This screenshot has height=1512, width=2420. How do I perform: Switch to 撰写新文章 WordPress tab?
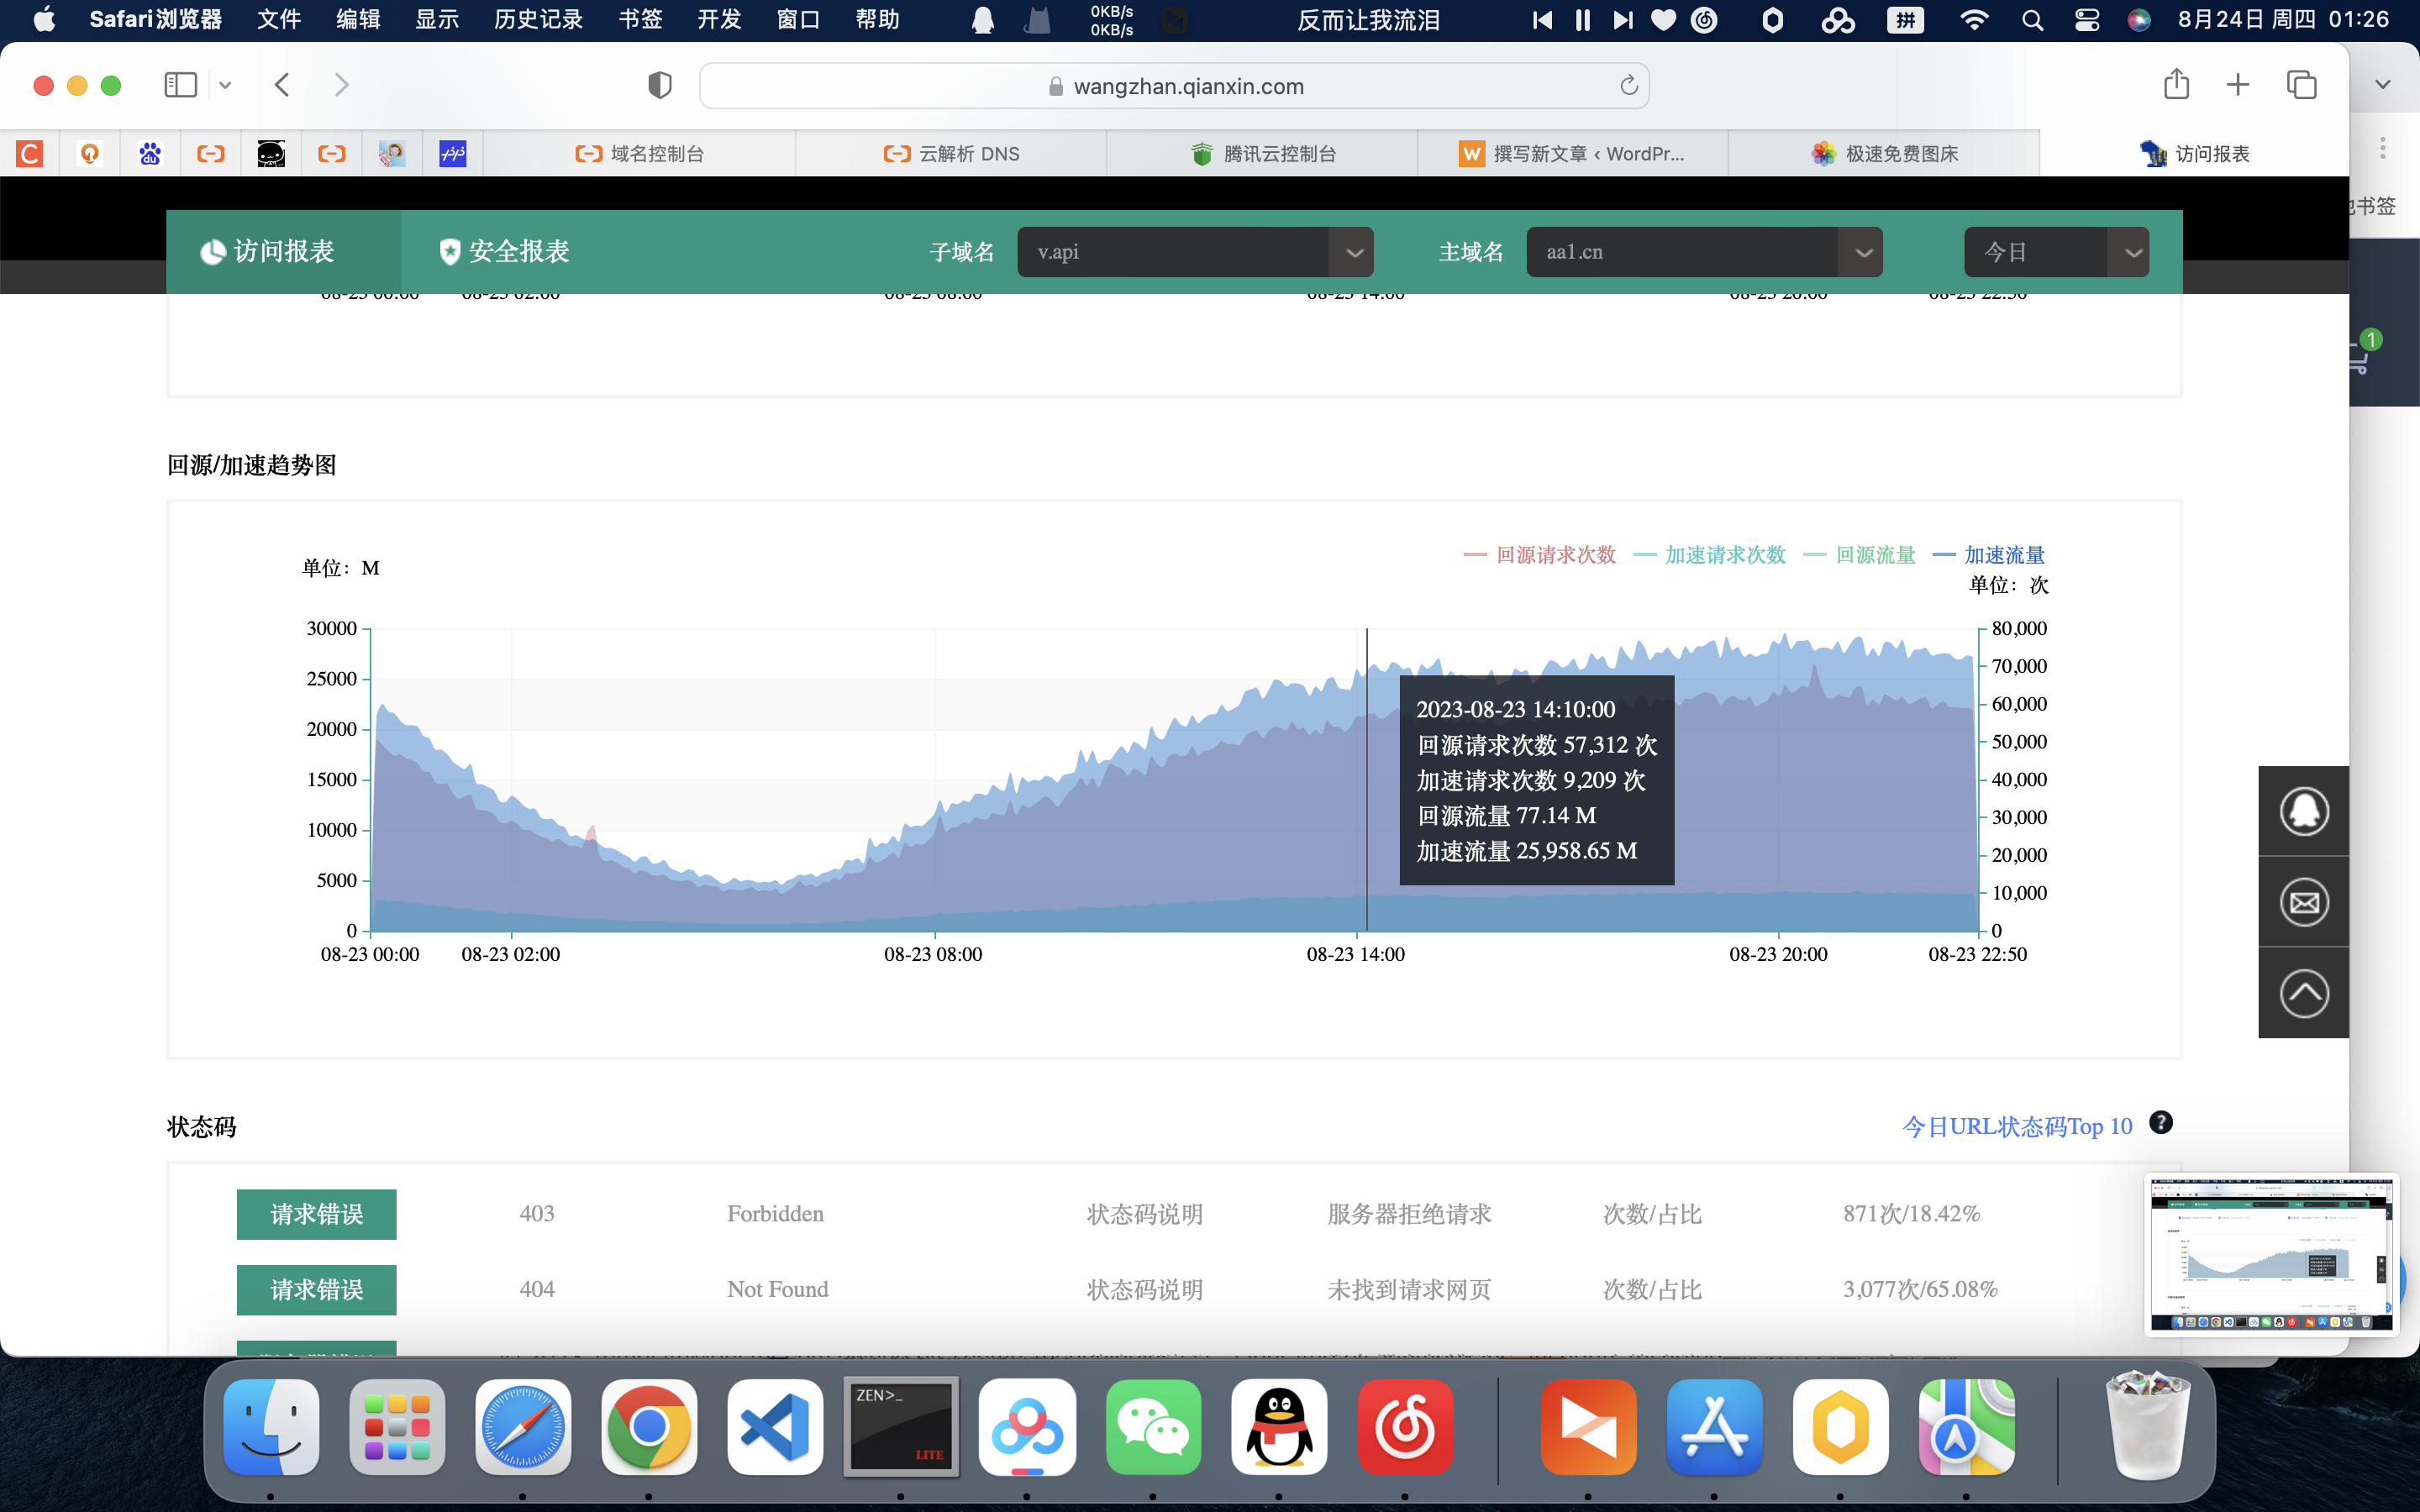[x=1572, y=153]
